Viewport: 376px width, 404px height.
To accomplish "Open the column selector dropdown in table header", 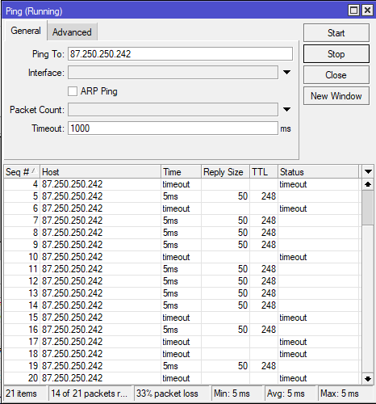I will coord(368,171).
